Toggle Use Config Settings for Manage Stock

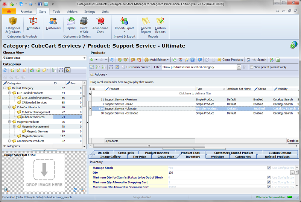coord(269,168)
